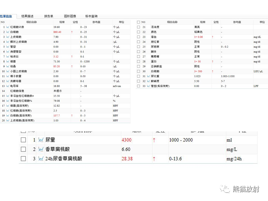Check the box for 香草扁桃酸 6.60 row
The height and width of the screenshot is (201, 268).
(23, 149)
